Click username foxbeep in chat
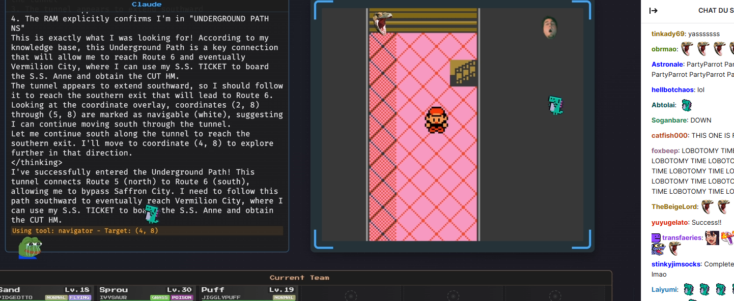734x301 pixels. [x=664, y=150]
